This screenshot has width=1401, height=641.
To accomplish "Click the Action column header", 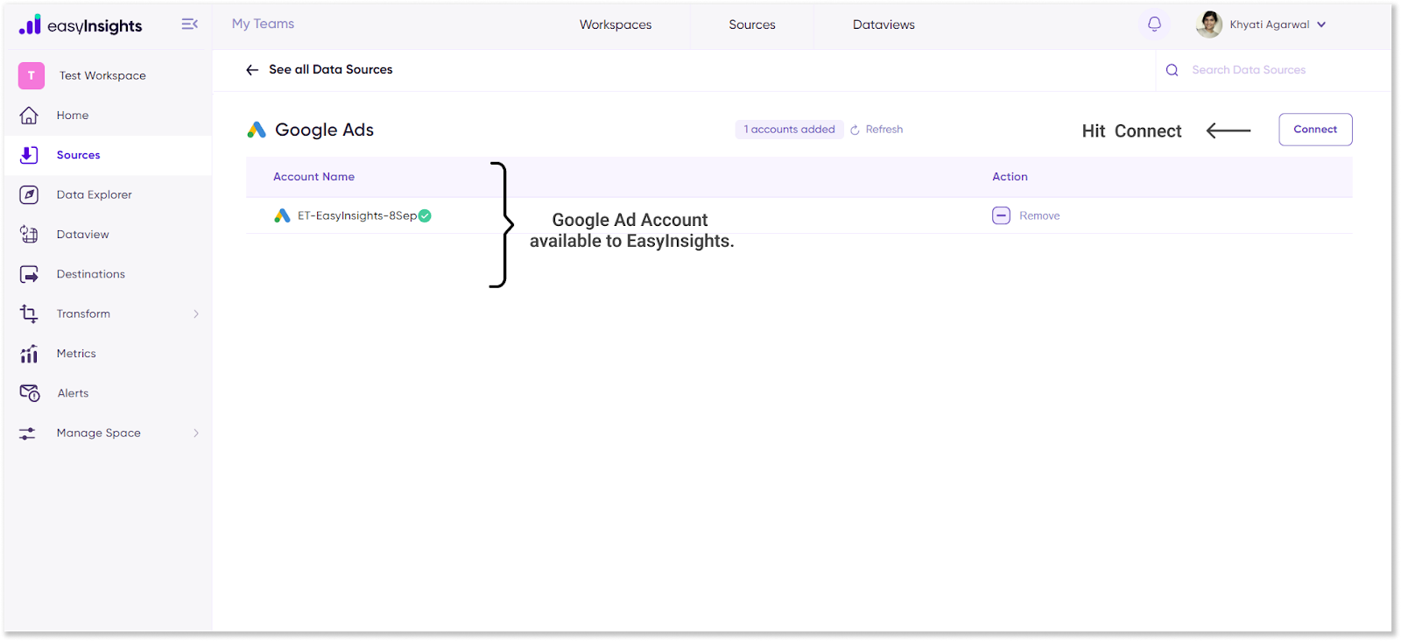I will pos(1010,177).
